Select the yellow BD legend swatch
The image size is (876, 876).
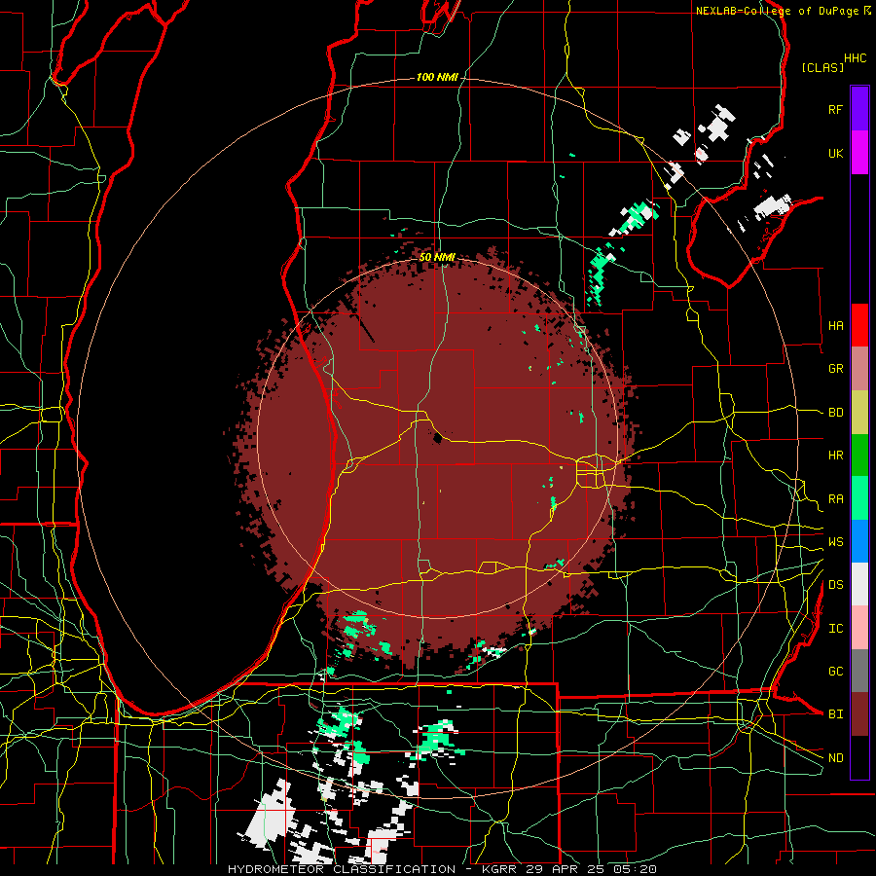(x=859, y=413)
